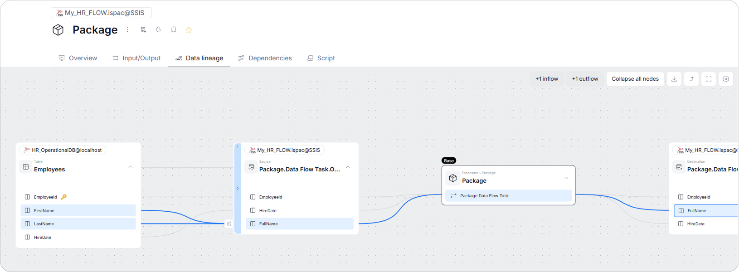This screenshot has width=739, height=272.
Task: Collapse the base Package processor node
Action: [566, 178]
